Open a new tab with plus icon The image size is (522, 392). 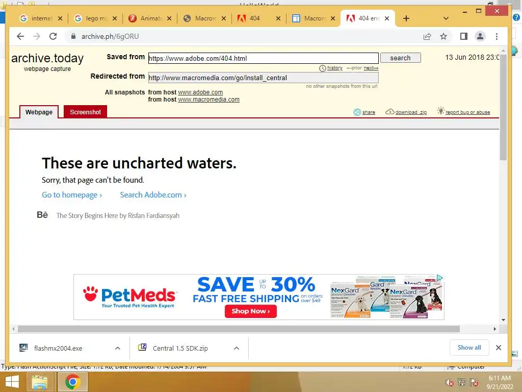(x=406, y=18)
